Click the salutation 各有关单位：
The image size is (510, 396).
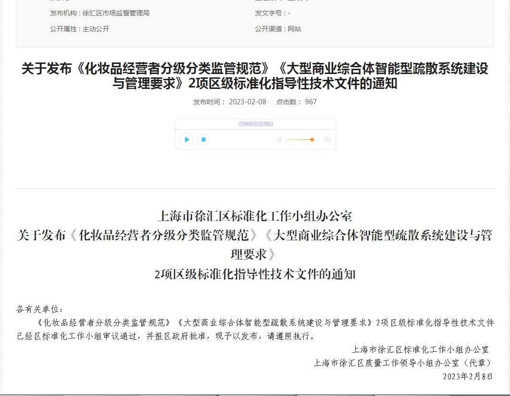pyautogui.click(x=40, y=309)
